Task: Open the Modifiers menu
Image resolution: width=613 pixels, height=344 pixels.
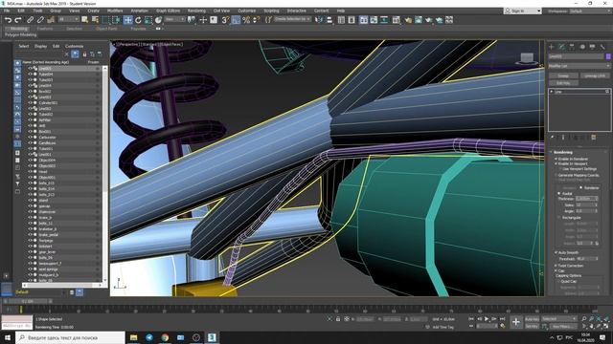Action: (x=115, y=11)
